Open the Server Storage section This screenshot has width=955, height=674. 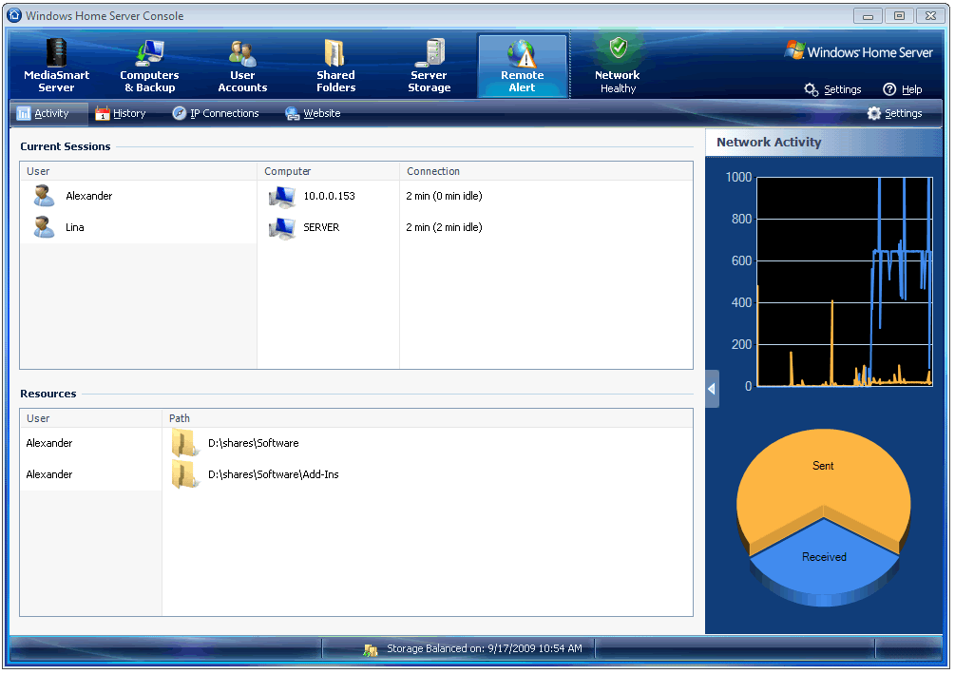click(x=429, y=66)
